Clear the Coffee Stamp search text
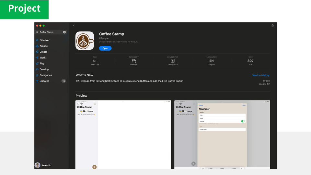Image resolution: width=311 pixels, height=175 pixels. coord(64,32)
